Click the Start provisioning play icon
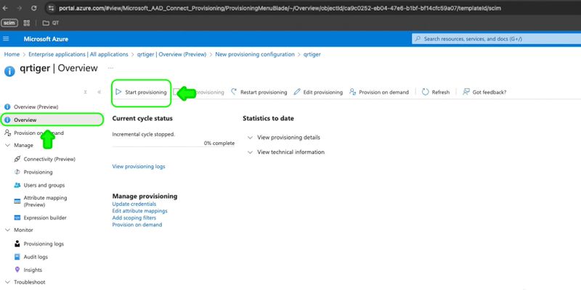Screen dimensions: 581x290 118,92
